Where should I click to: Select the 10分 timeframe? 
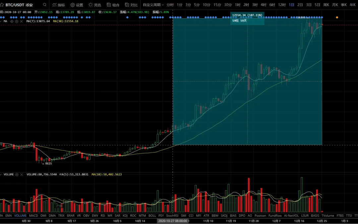pyautogui.click(x=207, y=5)
